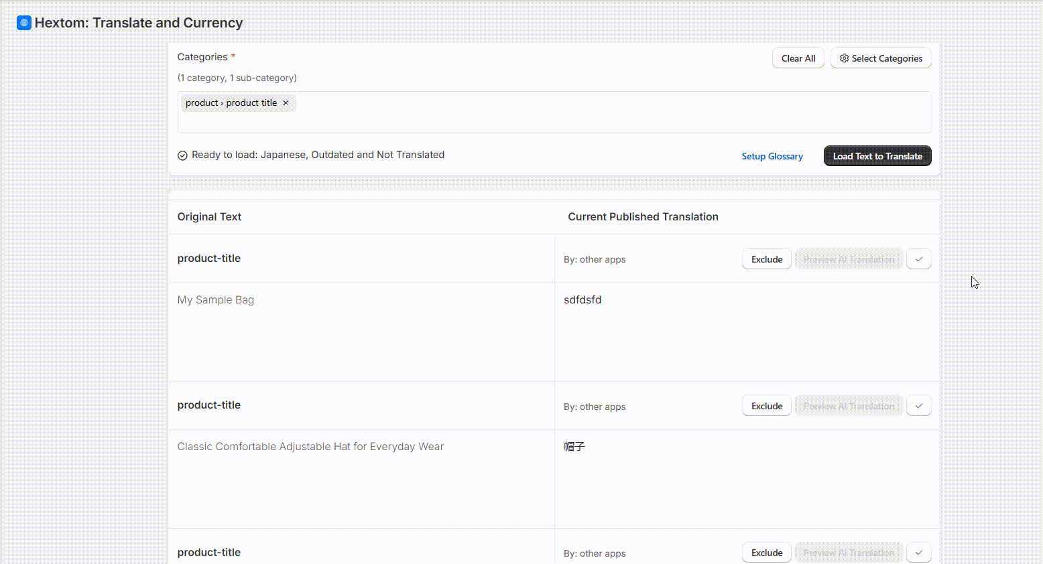Click the Original Text column header

coord(209,217)
